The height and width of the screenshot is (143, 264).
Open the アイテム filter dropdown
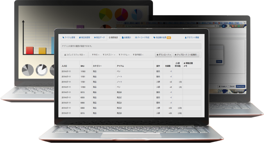coord(124,55)
